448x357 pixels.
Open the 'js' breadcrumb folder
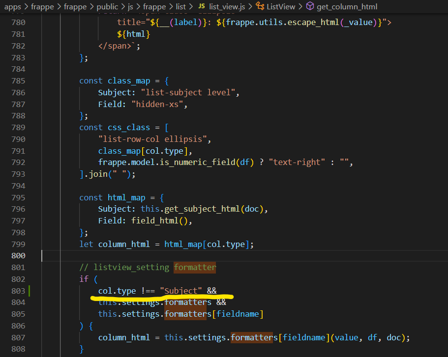pyautogui.click(x=130, y=6)
